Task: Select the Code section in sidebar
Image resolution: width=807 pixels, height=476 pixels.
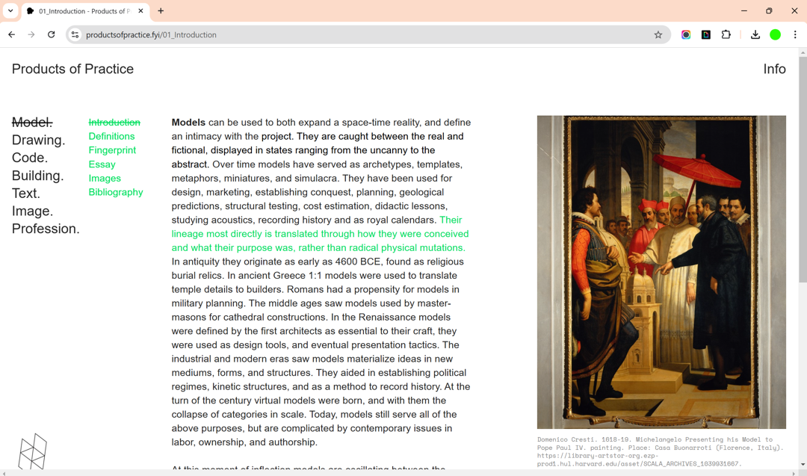Action: tap(30, 158)
